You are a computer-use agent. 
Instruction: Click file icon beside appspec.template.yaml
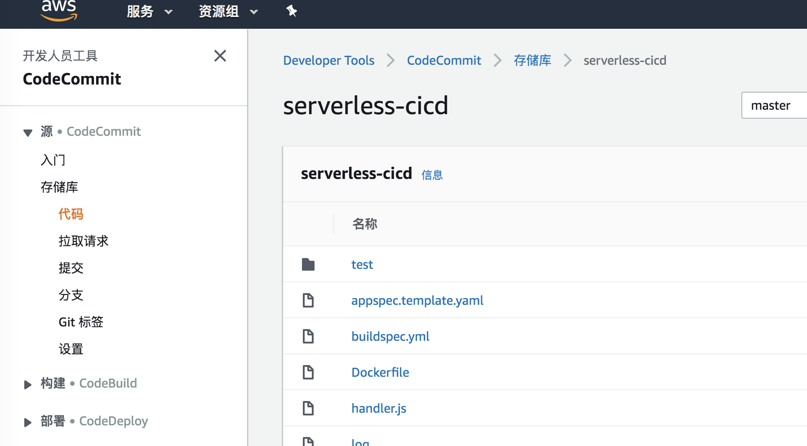coord(308,300)
